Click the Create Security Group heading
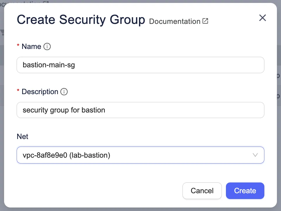Image resolution: width=281 pixels, height=211 pixels. pos(81,20)
